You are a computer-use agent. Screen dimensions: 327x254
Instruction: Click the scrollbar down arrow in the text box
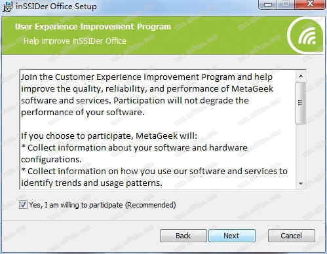pos(301,184)
